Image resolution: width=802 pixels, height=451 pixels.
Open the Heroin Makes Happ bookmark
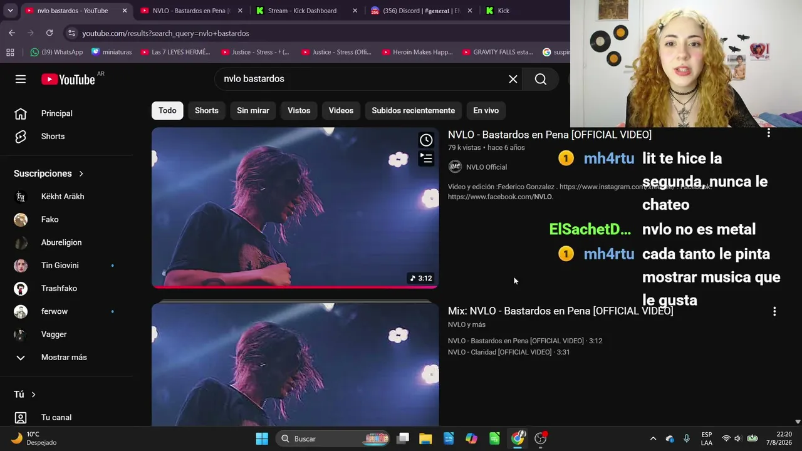tap(417, 52)
